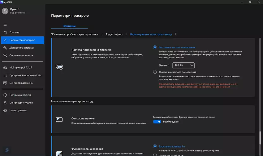Switch to Живлення і робочі характеристики tab
This screenshot has width=263, height=156.
coord(75,34)
